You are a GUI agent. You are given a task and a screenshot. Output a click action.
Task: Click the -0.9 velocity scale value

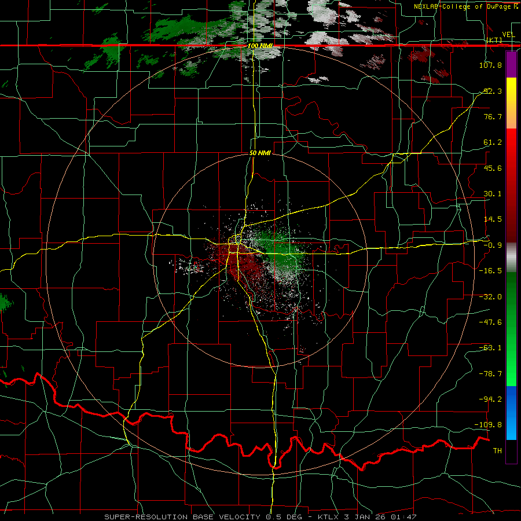point(493,245)
